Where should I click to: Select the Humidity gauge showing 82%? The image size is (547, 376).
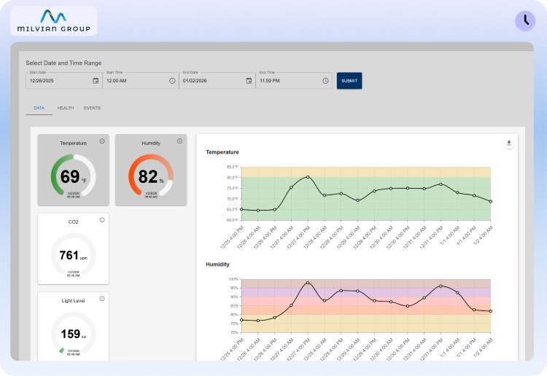tap(151, 176)
